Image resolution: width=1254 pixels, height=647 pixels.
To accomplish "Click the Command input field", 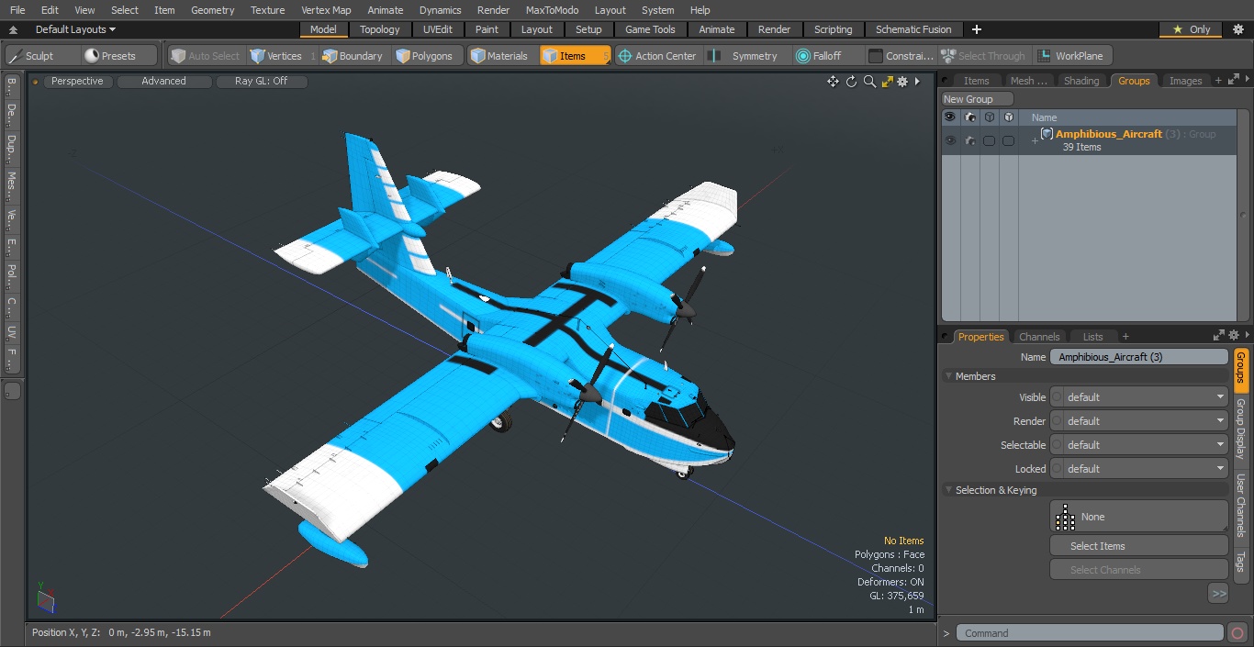I will click(x=1090, y=633).
